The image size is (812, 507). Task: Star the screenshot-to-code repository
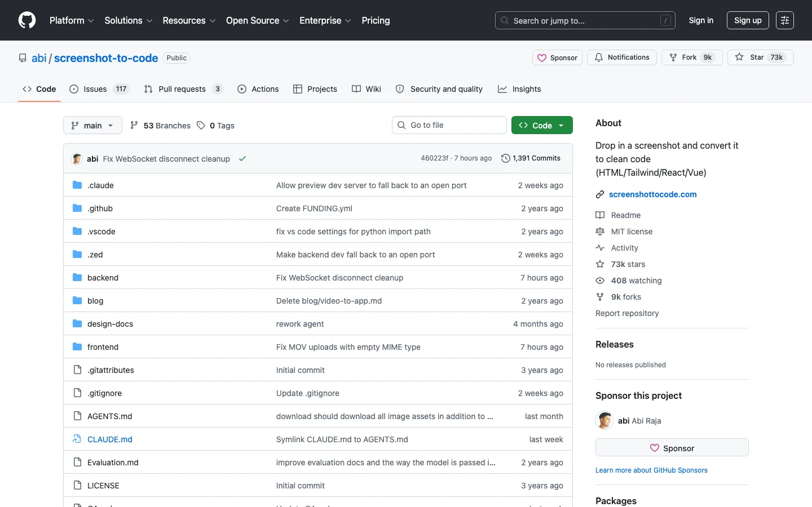pos(761,57)
